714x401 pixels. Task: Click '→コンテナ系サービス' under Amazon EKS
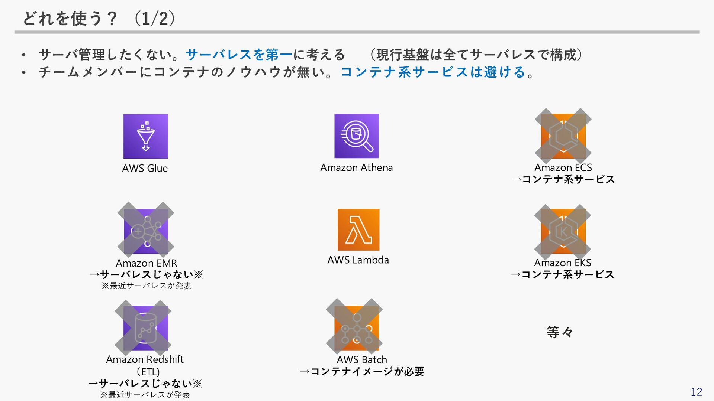point(562,274)
